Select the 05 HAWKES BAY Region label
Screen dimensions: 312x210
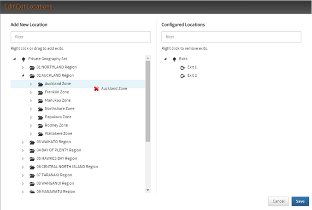[x=57, y=158]
